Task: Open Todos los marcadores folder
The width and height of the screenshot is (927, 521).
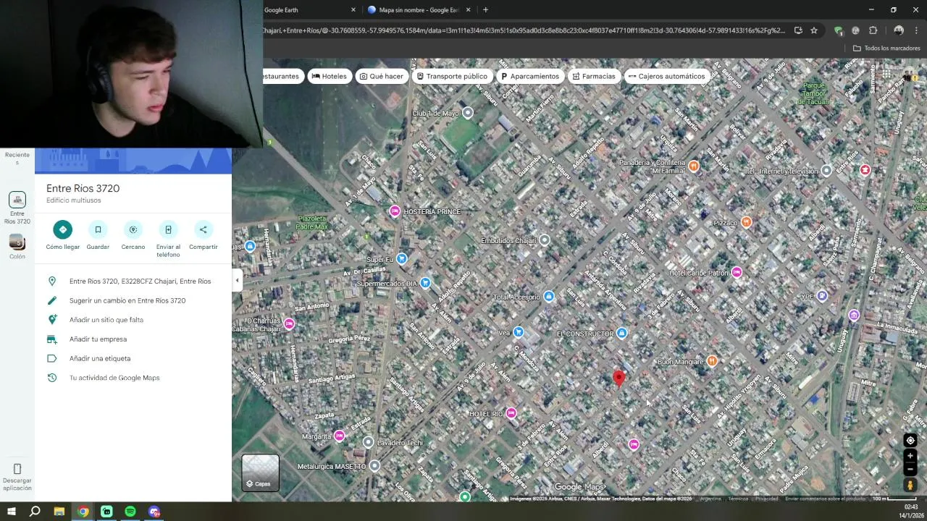Action: (x=886, y=48)
